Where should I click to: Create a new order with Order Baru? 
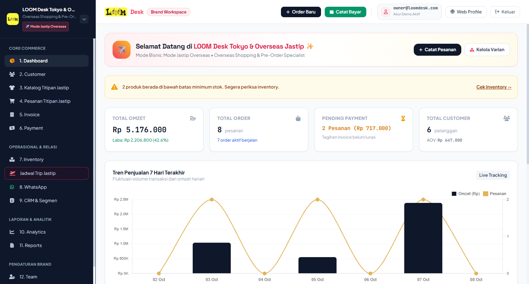point(301,12)
